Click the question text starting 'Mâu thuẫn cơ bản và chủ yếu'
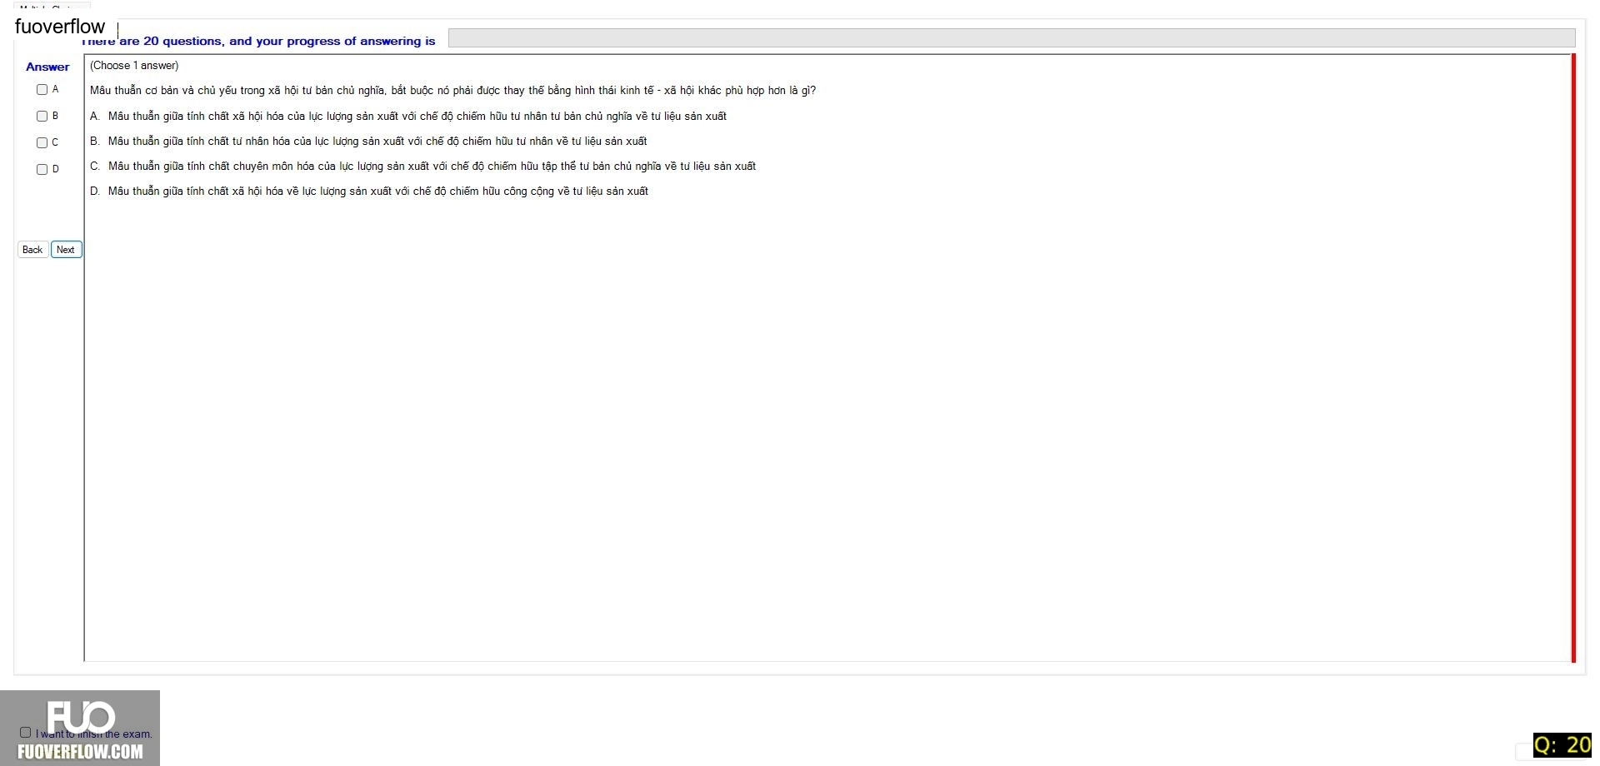Image resolution: width=1600 pixels, height=766 pixels. (452, 91)
